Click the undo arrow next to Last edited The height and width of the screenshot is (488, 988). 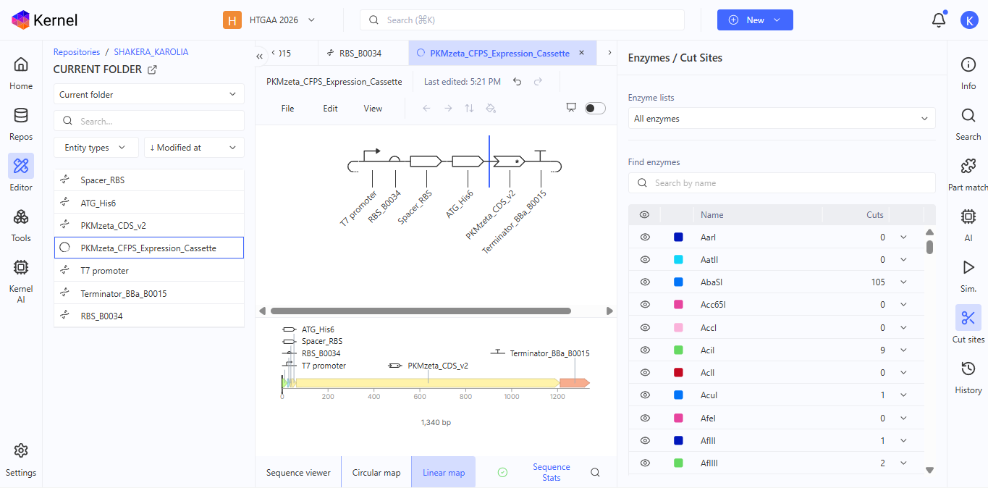[x=517, y=82]
